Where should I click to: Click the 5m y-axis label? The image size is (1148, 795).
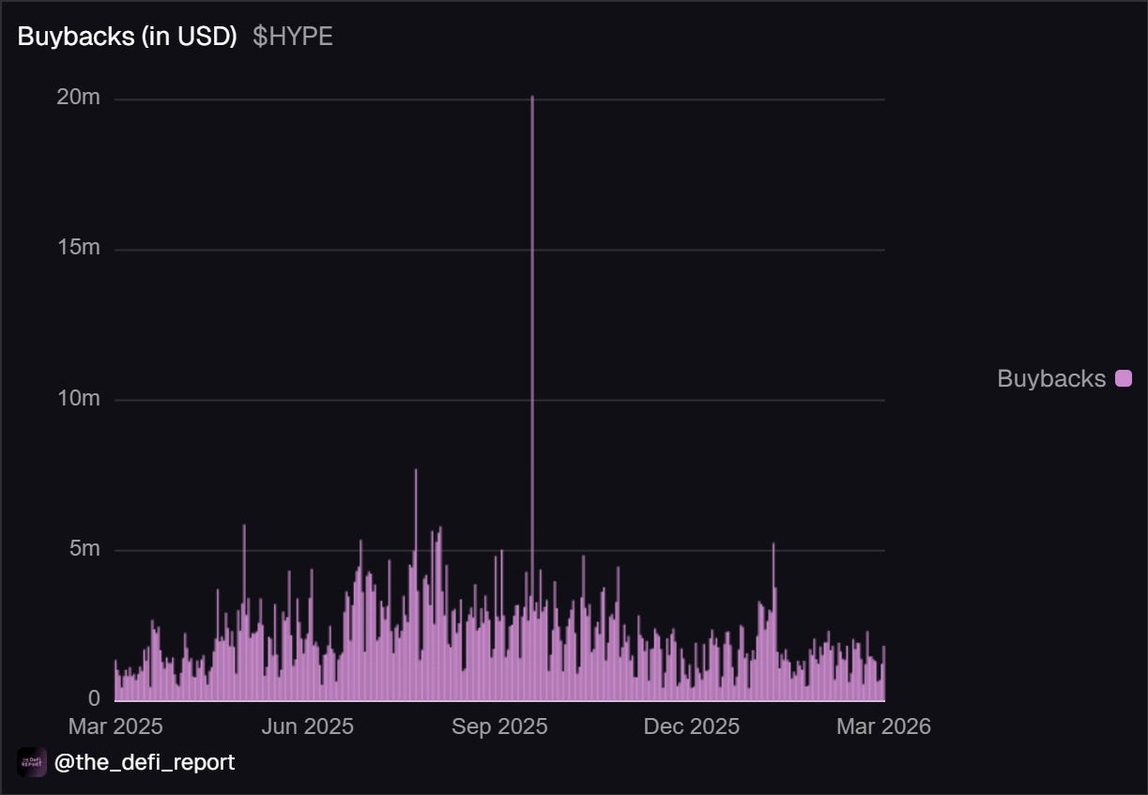point(84,548)
